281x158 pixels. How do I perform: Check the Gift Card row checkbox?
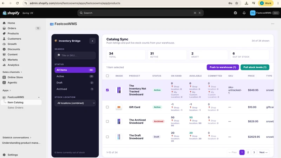(x=107, y=107)
